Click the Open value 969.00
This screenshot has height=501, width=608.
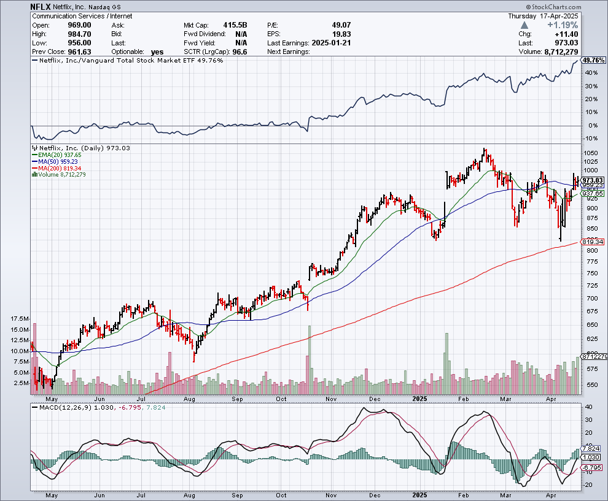coord(79,25)
